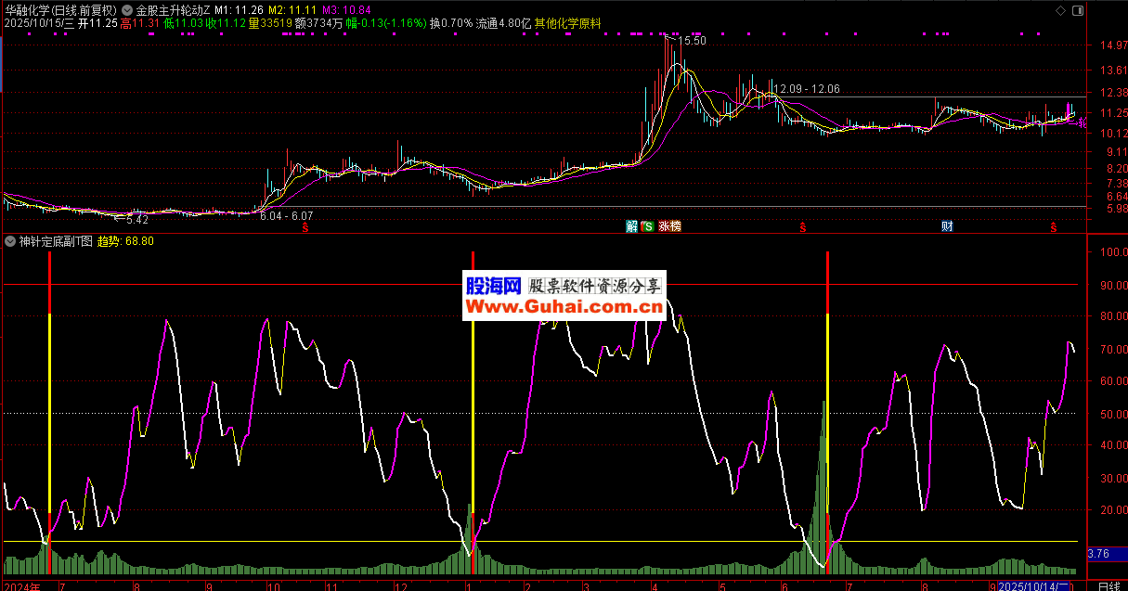Click the rightmost red S marker on price chart
The width and height of the screenshot is (1128, 591).
coord(1054,227)
